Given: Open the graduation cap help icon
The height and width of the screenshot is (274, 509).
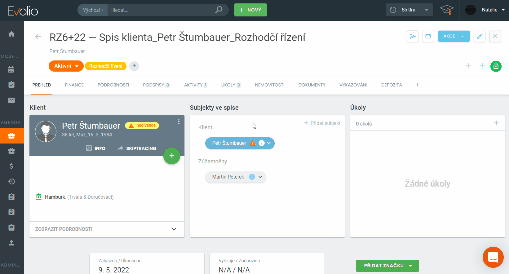Looking at the screenshot, I should click(446, 10).
